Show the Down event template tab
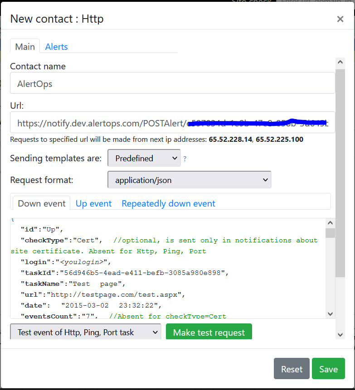This screenshot has height=390, width=355. click(42, 203)
